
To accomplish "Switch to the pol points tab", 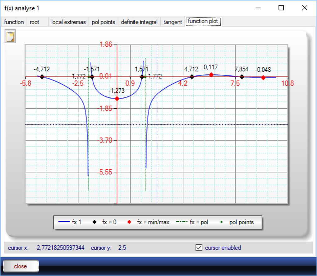I will point(103,22).
